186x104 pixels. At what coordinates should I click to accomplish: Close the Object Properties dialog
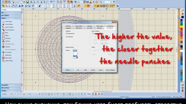[114, 22]
